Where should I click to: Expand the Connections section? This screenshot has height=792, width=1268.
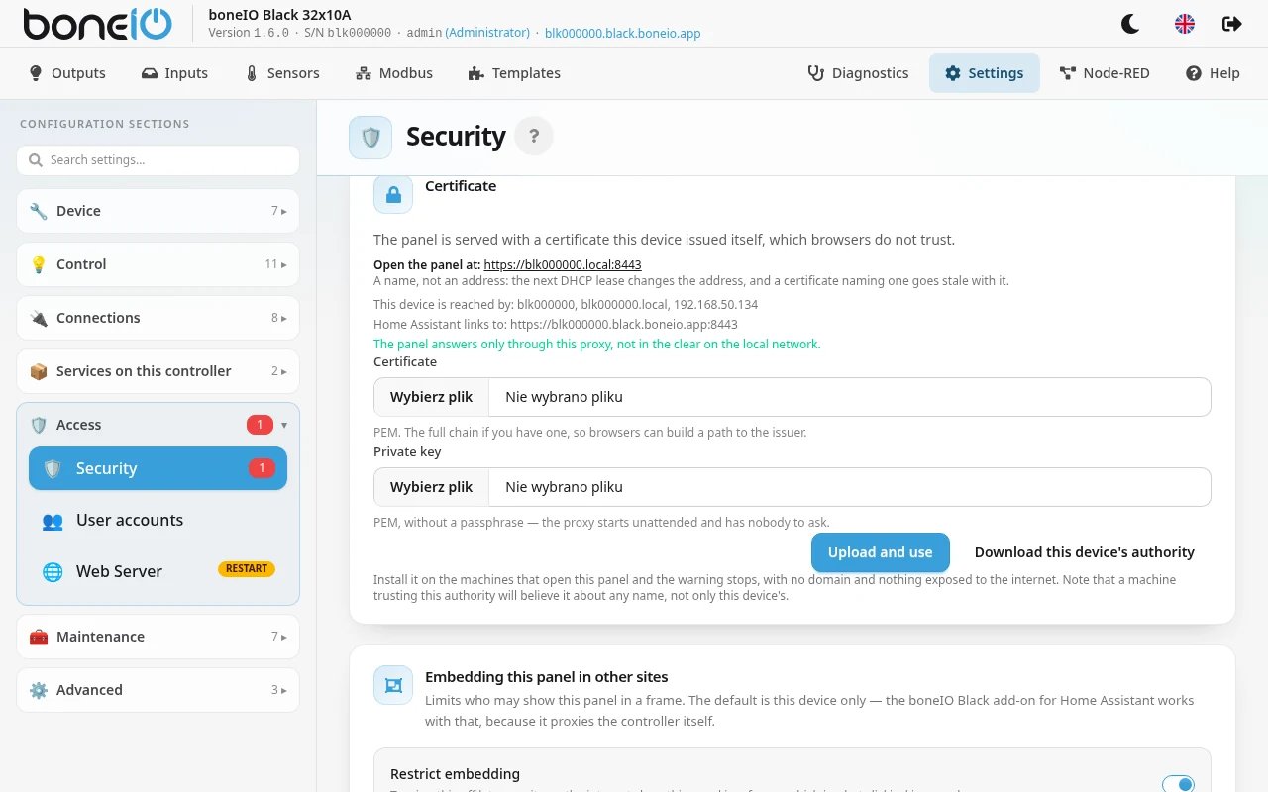click(x=158, y=318)
